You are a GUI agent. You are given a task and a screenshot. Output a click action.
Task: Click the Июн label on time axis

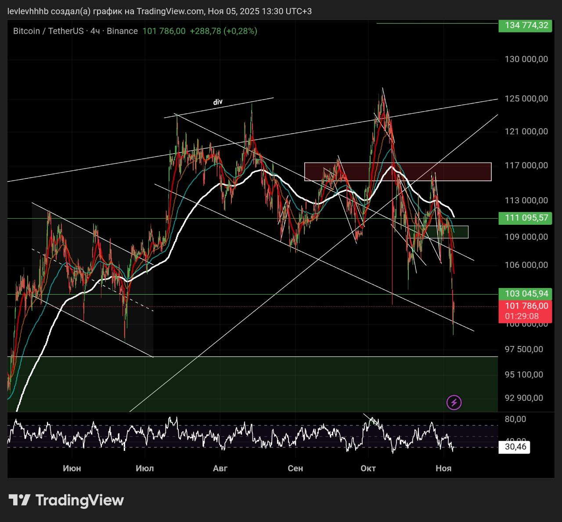72,468
